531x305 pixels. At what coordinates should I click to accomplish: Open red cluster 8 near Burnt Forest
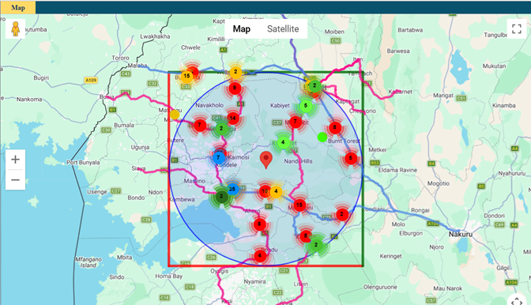[335, 128]
